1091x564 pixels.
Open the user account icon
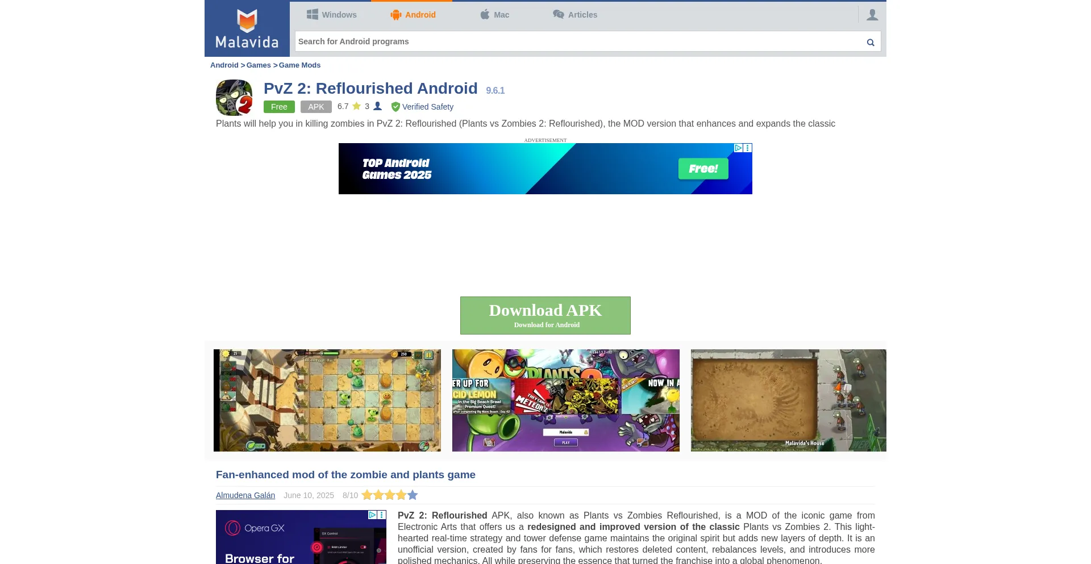point(872,15)
